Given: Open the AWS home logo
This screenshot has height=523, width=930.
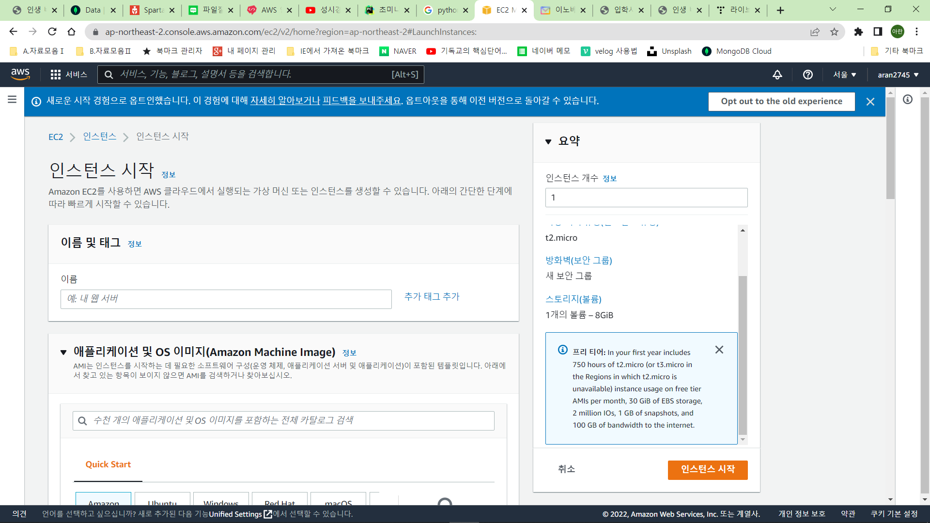Looking at the screenshot, I should [20, 74].
